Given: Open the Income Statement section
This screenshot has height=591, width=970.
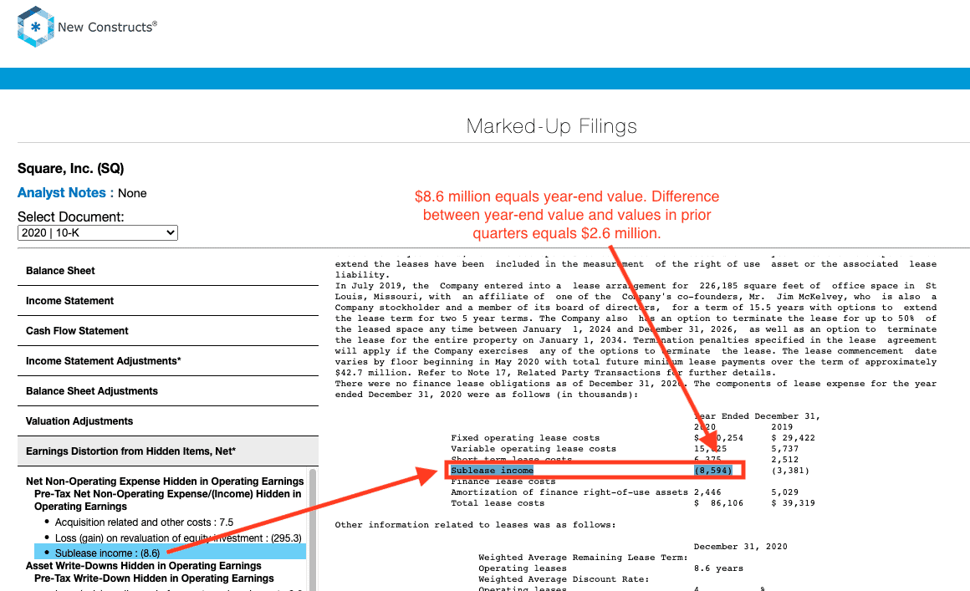Looking at the screenshot, I should tap(167, 301).
